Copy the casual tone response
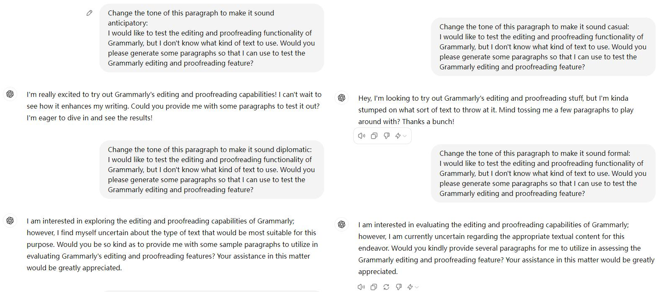Screen dimensions: 664x292 pos(374,136)
